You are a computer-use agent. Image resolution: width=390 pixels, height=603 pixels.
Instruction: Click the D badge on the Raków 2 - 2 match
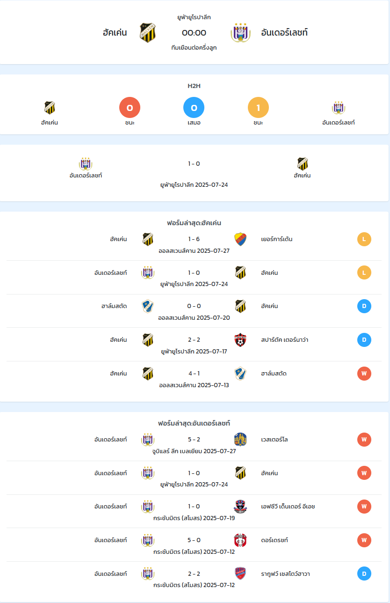pyautogui.click(x=364, y=574)
